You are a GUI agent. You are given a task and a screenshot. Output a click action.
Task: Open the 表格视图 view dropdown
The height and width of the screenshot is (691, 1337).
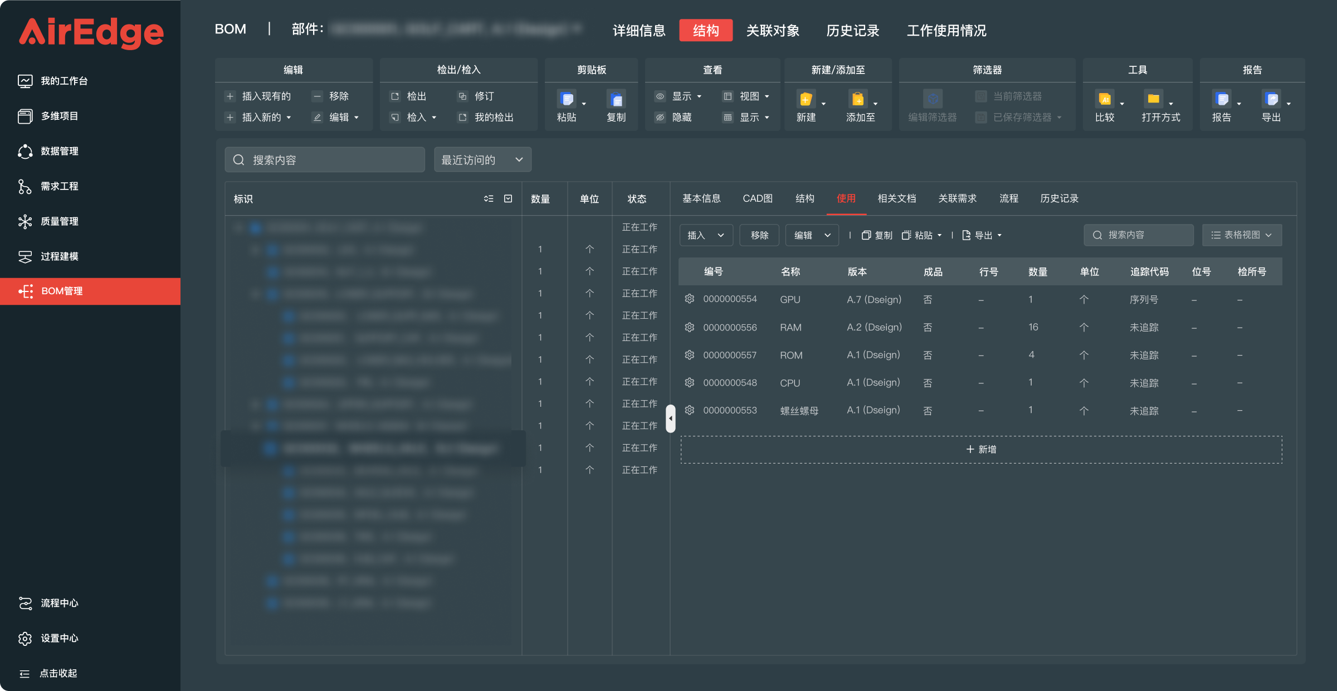[x=1242, y=235]
